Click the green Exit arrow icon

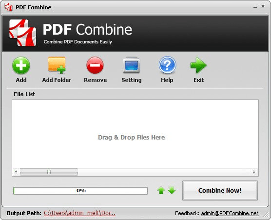click(198, 65)
